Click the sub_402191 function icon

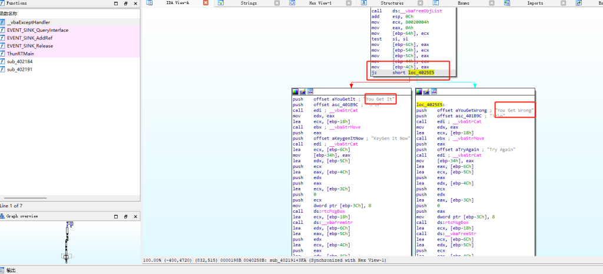point(2,70)
